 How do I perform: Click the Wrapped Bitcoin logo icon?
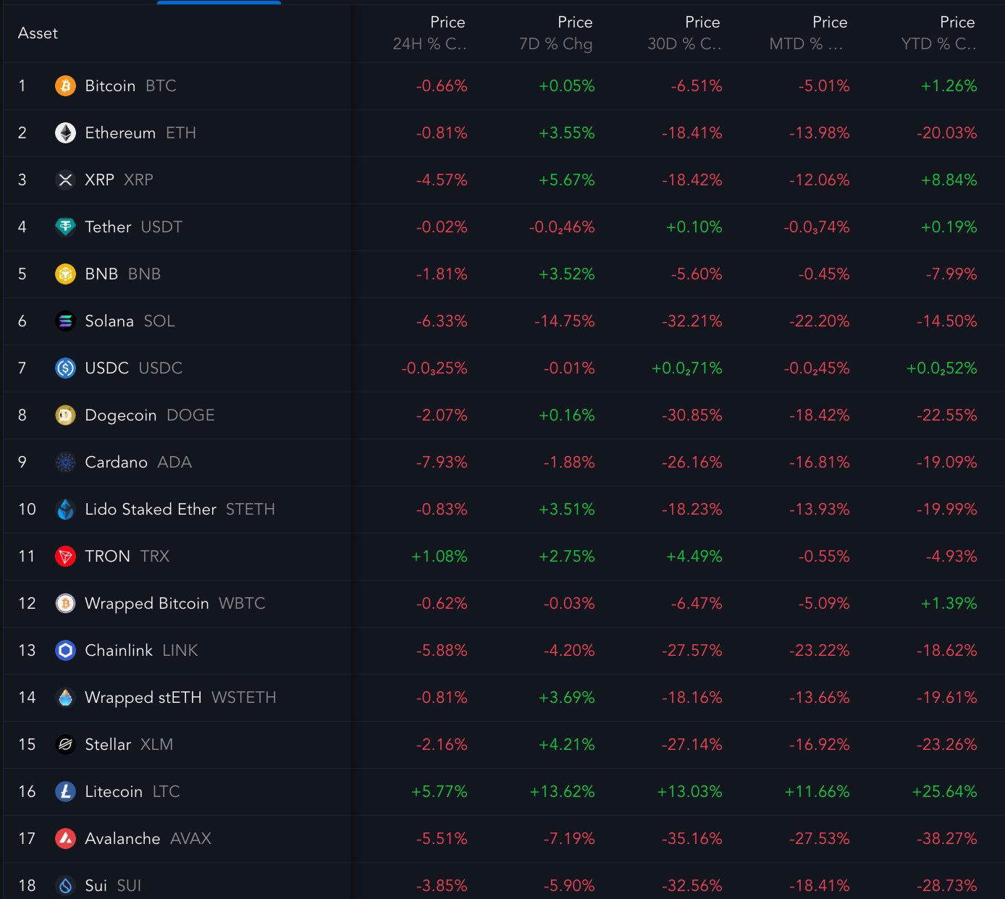pos(65,604)
